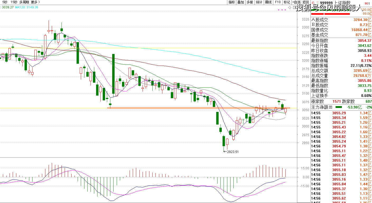Click the 昨日收盘 value 3050.93
The image size is (372, 203).
pyautogui.click(x=365, y=51)
